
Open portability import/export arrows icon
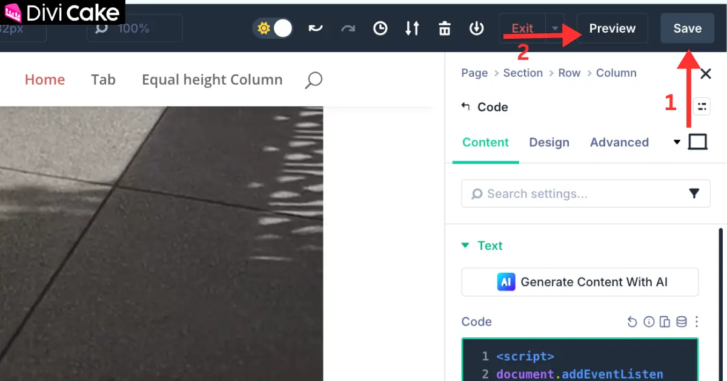[x=412, y=28]
